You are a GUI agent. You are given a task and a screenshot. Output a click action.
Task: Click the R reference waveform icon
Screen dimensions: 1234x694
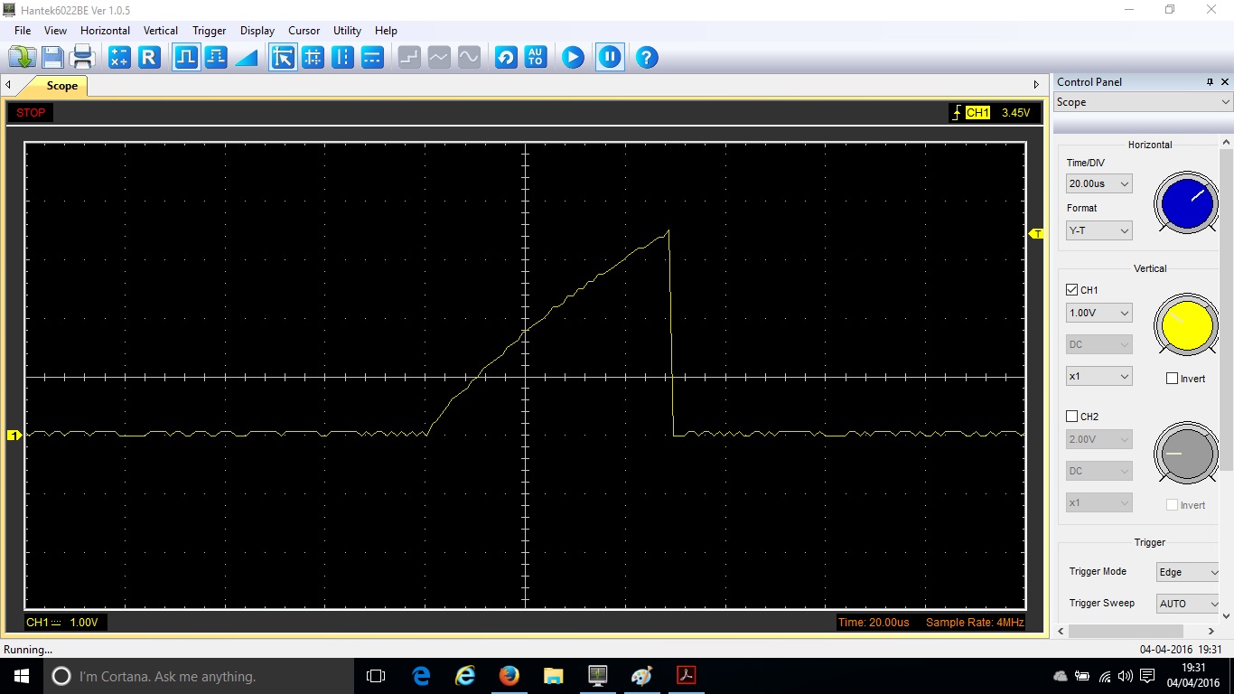point(149,58)
